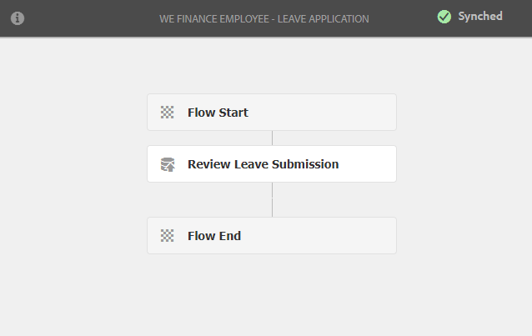Click the We Finance Employee workflow title
Image resolution: width=532 pixels, height=336 pixels.
(264, 18)
